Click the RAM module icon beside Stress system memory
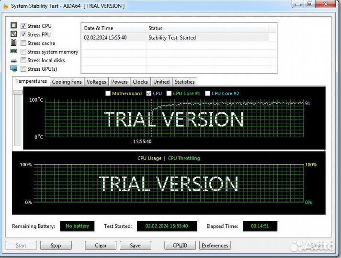The width and height of the screenshot is (341, 258). [x=14, y=51]
